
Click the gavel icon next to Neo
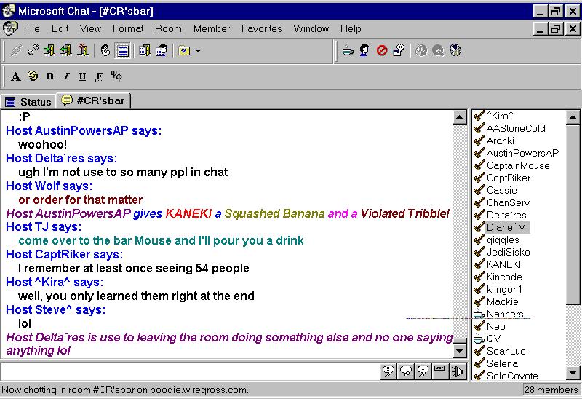click(479, 326)
